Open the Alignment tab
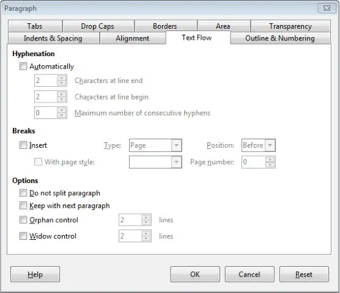The width and height of the screenshot is (340, 293). pyautogui.click(x=133, y=38)
